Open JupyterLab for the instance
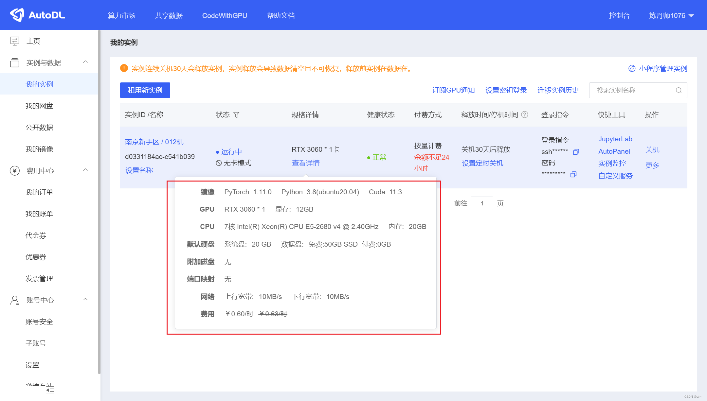Image resolution: width=707 pixels, height=401 pixels. click(615, 139)
